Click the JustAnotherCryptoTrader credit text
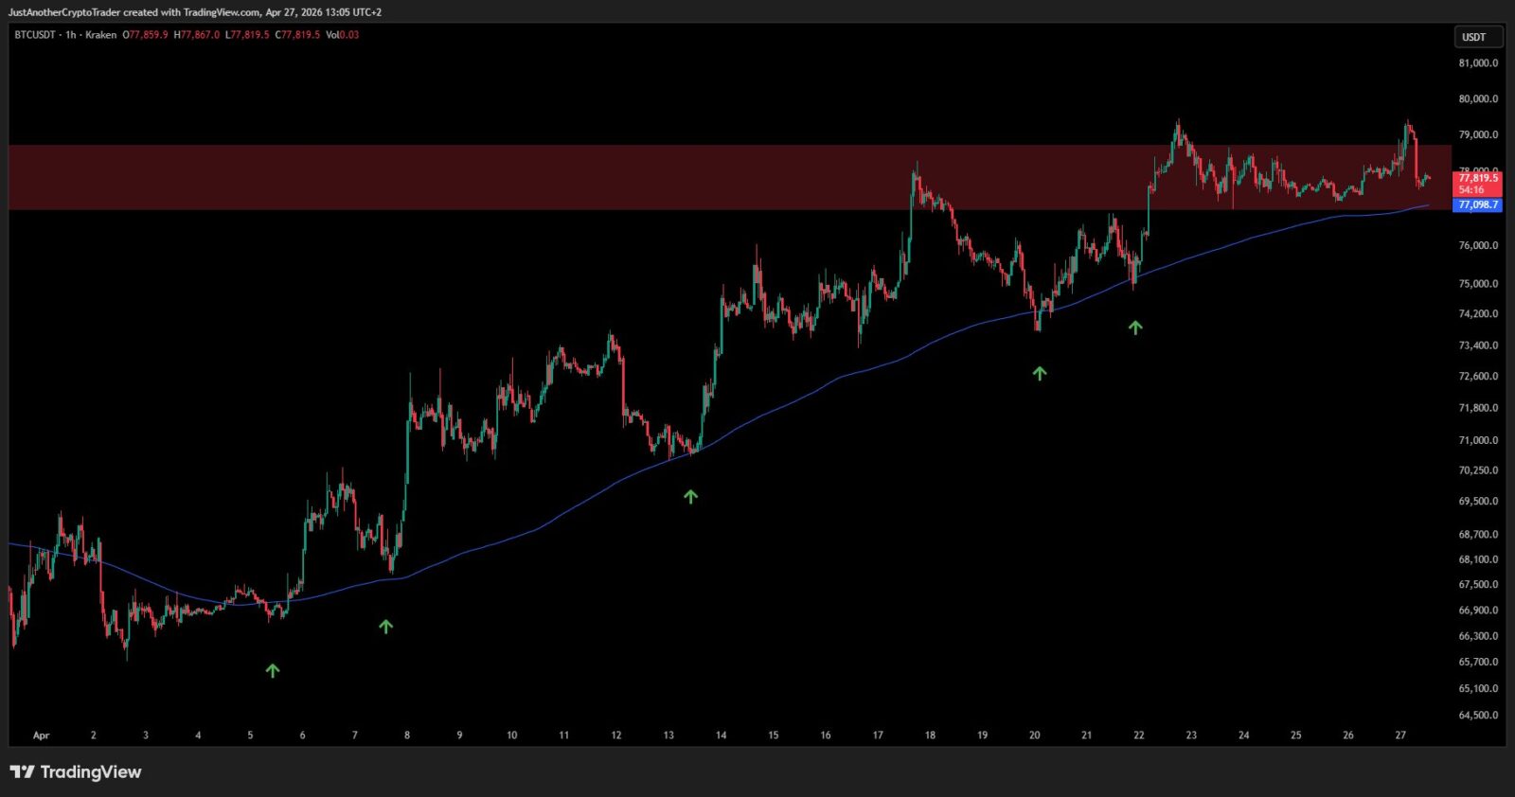Screen dimensions: 1515x797 point(64,12)
